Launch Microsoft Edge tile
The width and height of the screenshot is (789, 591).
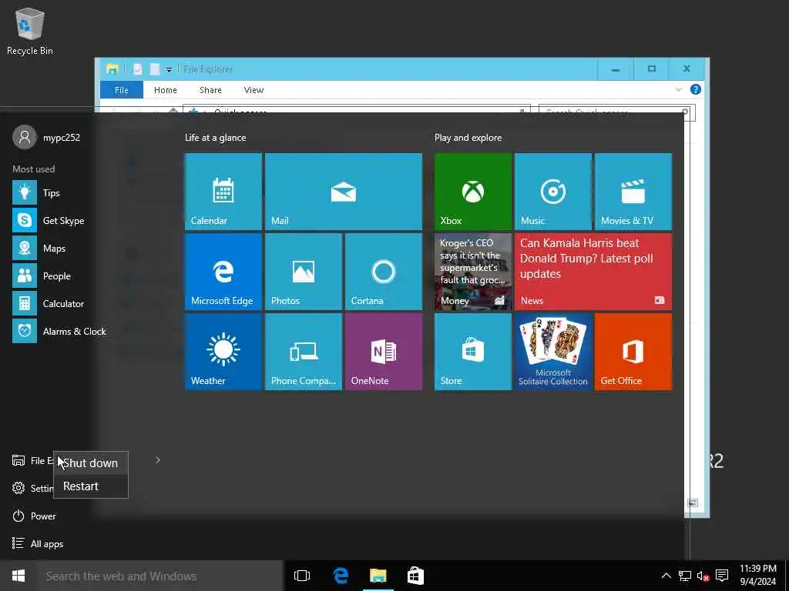(x=223, y=272)
